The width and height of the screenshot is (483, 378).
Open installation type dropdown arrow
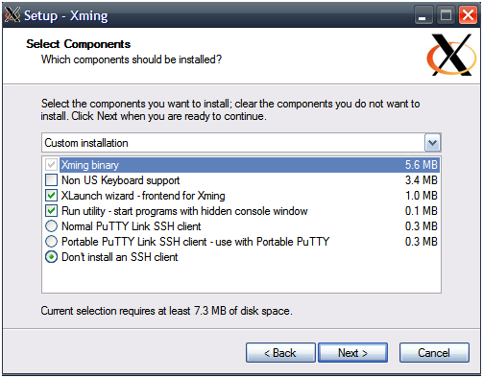(432, 143)
